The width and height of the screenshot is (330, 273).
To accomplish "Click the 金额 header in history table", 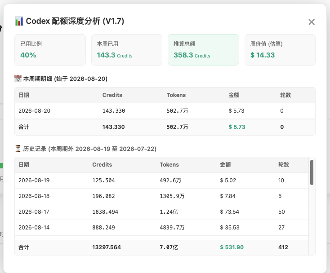I will [225, 164].
